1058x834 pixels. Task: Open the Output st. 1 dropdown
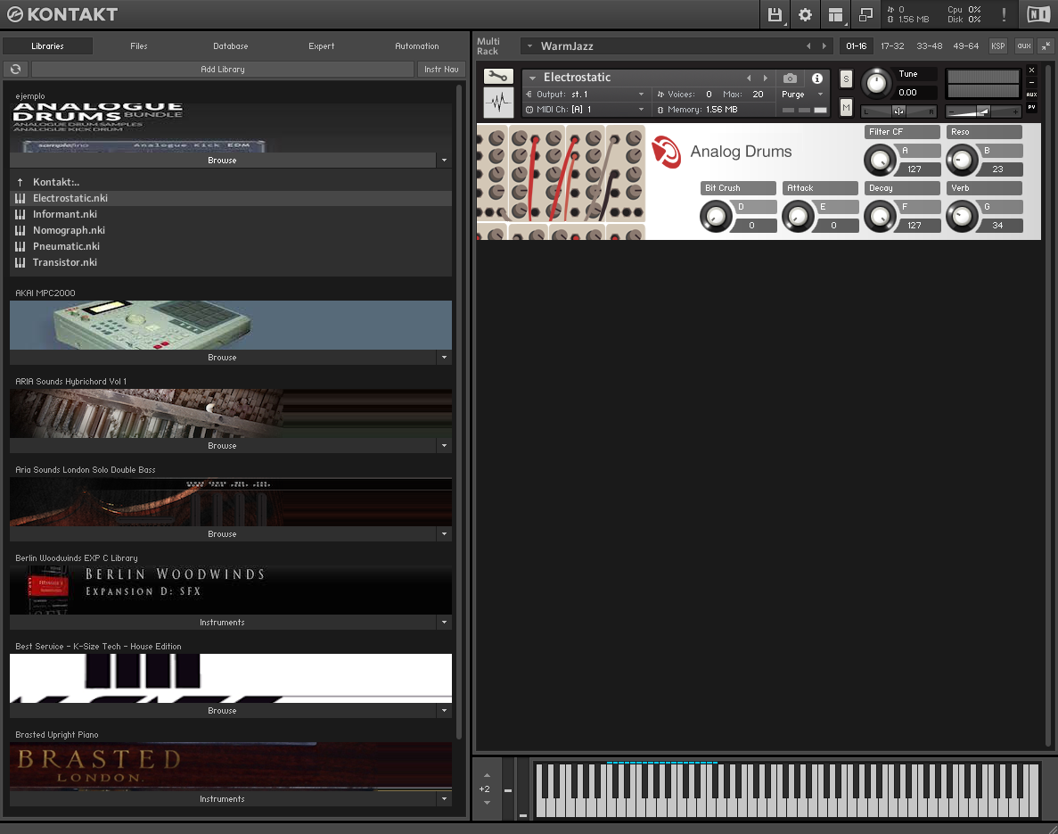click(586, 94)
